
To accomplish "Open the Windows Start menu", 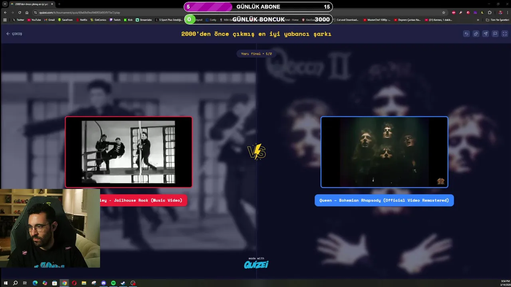I will tap(6, 283).
